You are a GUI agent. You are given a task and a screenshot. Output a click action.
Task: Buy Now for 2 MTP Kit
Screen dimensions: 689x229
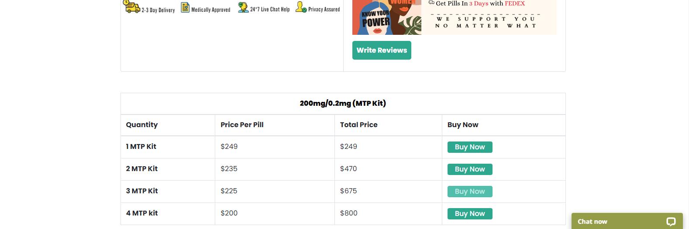click(x=469, y=169)
